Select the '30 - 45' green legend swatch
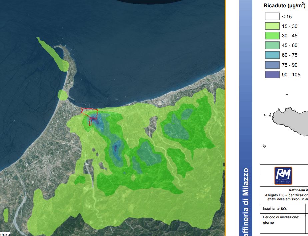Screen dimensions: 308x236 272,36
